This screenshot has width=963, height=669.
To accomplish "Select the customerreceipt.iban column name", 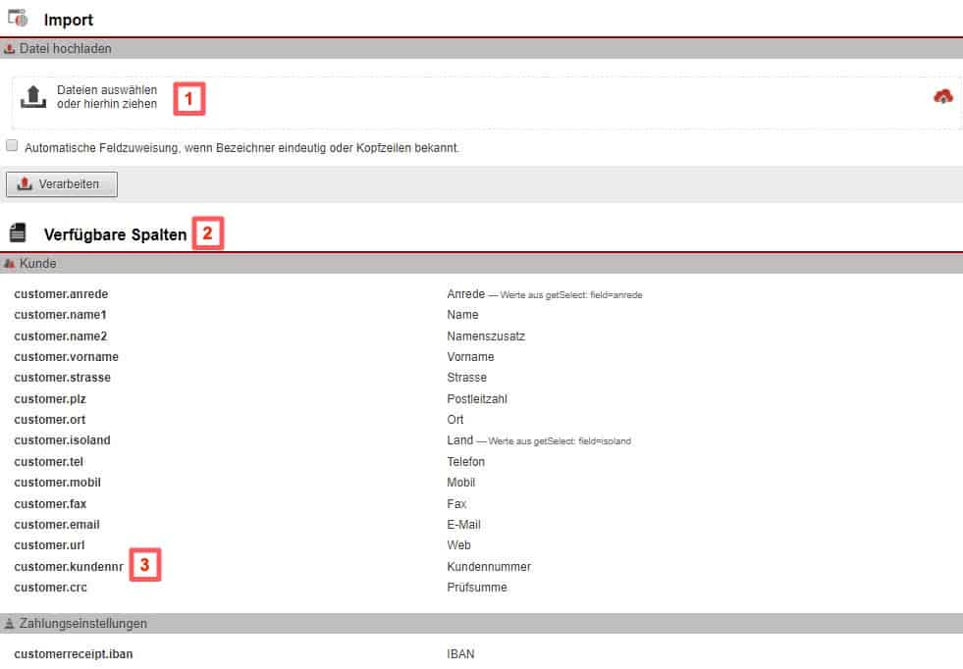I will (74, 653).
